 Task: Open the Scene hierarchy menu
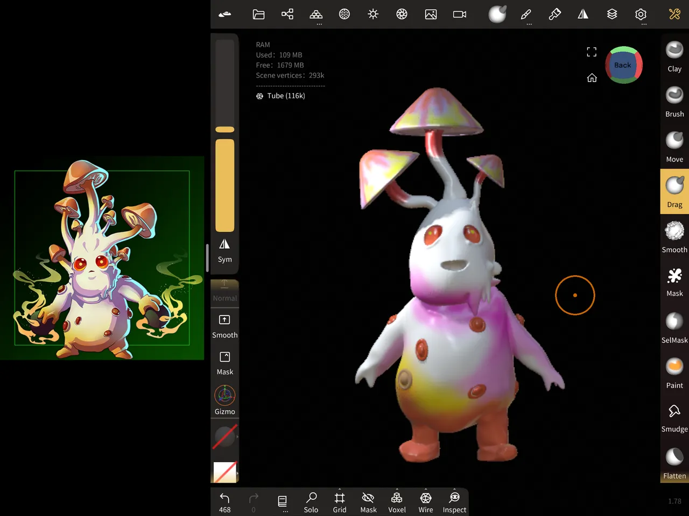[287, 15]
